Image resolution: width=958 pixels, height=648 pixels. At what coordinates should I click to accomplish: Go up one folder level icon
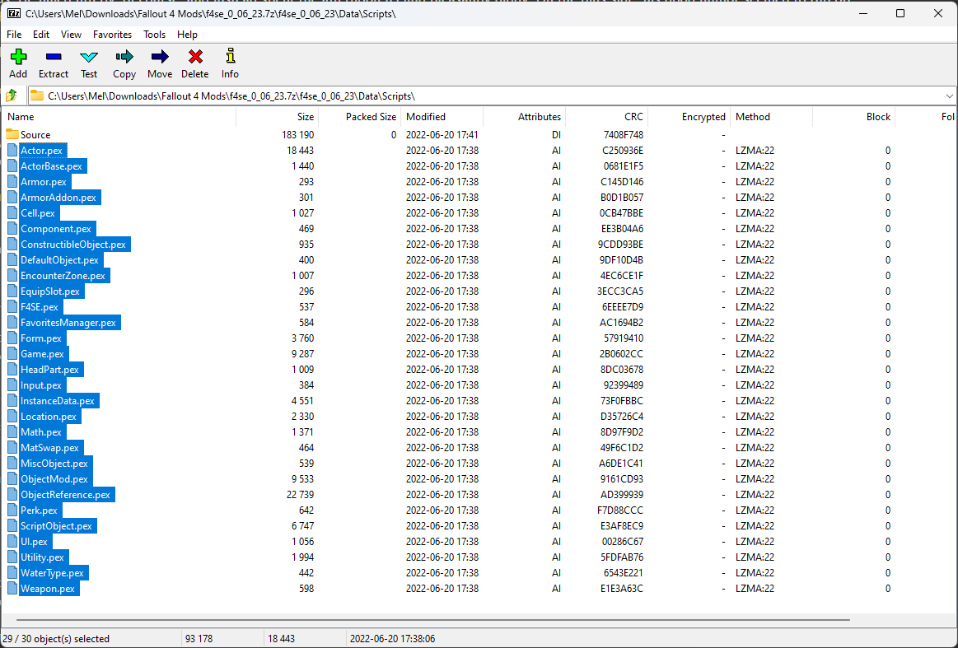coord(11,96)
